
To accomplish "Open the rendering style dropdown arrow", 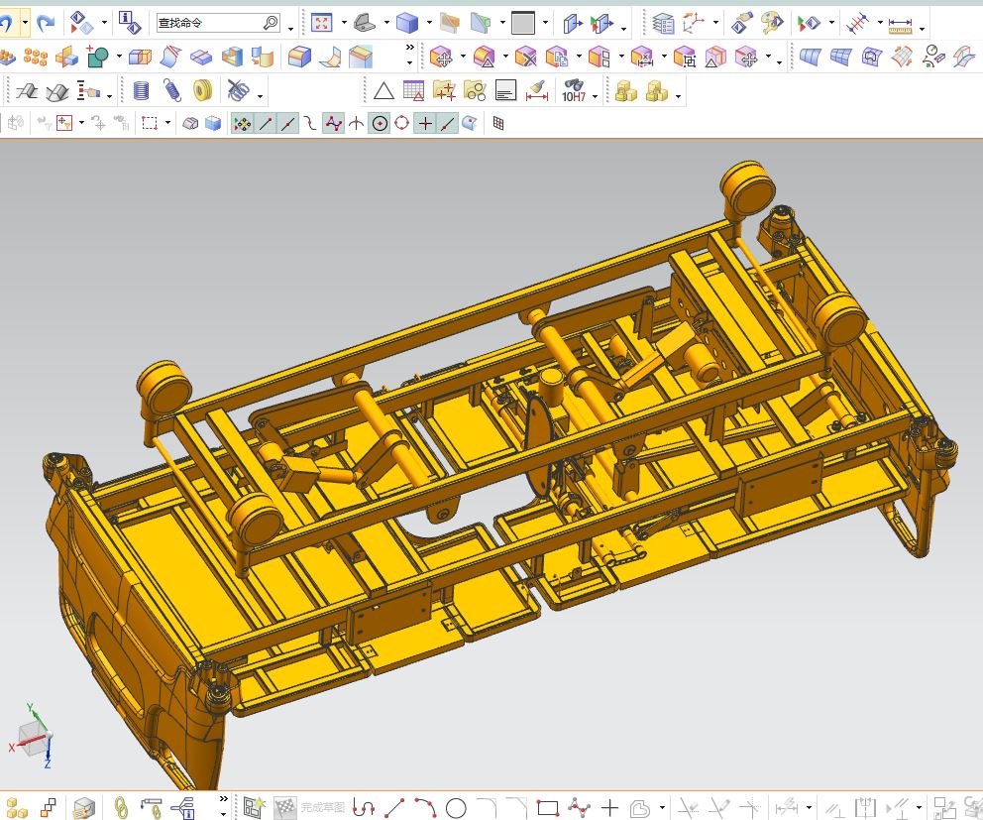I will coord(429,24).
